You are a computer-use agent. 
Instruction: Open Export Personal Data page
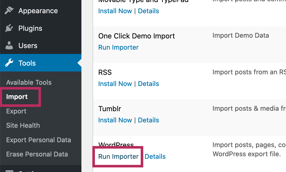(x=38, y=140)
